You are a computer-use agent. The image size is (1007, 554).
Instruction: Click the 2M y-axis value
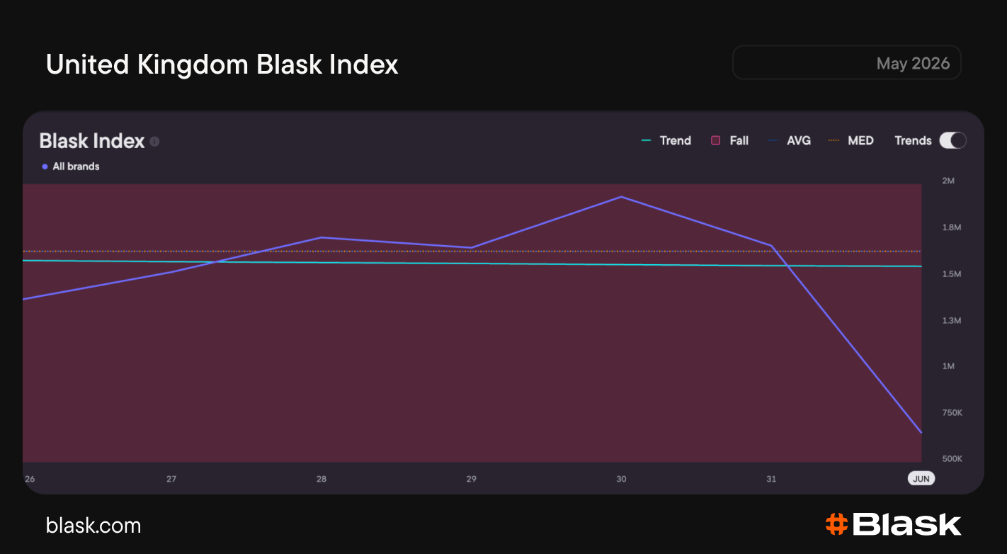[x=949, y=181]
